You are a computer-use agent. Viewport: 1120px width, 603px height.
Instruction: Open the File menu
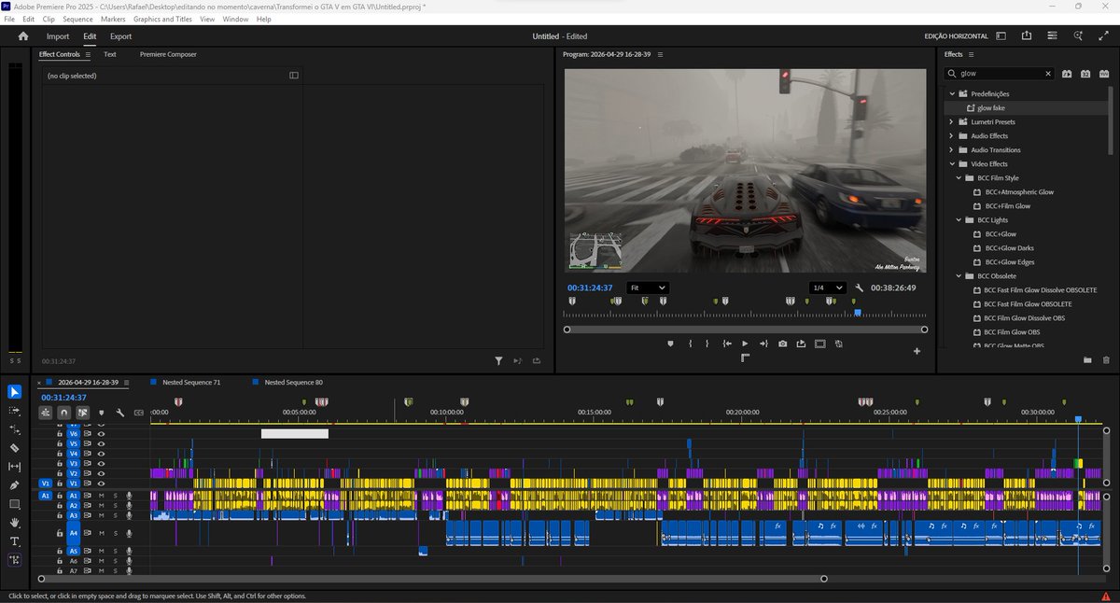tap(9, 19)
